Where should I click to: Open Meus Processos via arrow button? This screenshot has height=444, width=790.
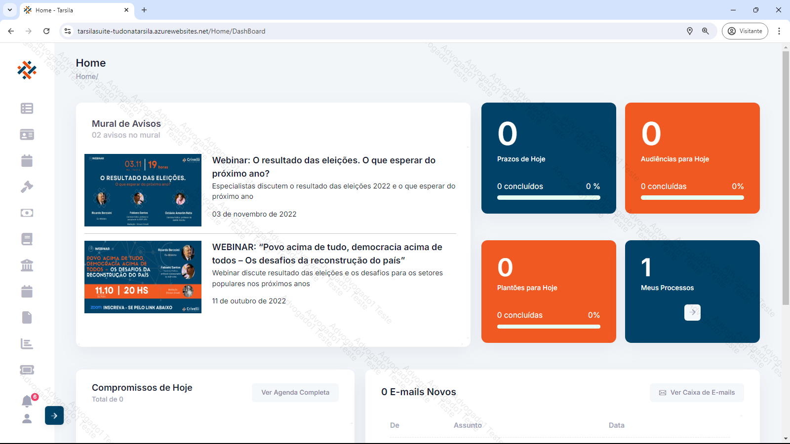(x=692, y=312)
